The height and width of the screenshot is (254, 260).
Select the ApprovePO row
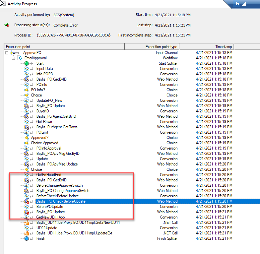coord(132,53)
